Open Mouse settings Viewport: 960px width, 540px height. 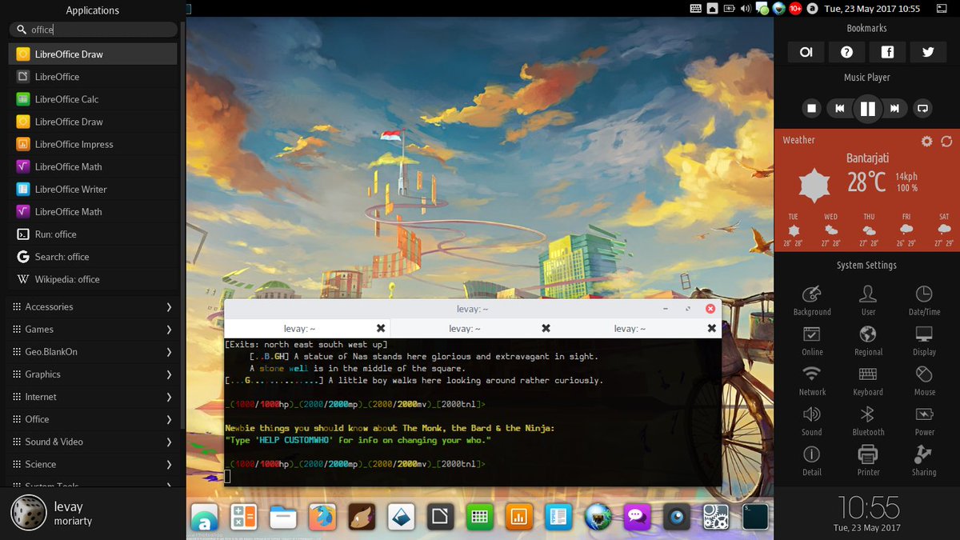(924, 380)
